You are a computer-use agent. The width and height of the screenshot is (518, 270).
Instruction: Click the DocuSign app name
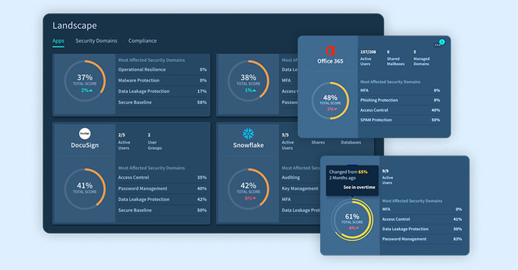(x=85, y=146)
